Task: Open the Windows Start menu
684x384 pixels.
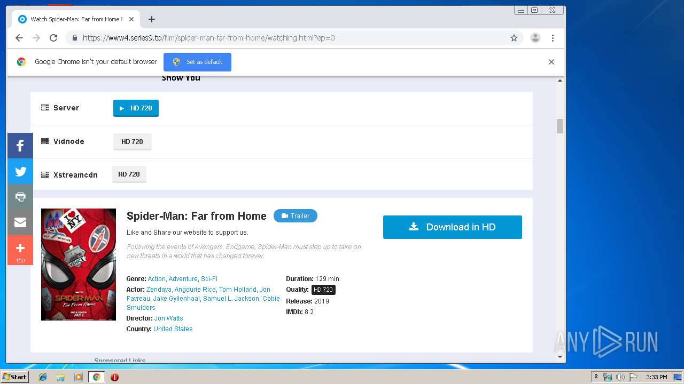Action: [15, 377]
